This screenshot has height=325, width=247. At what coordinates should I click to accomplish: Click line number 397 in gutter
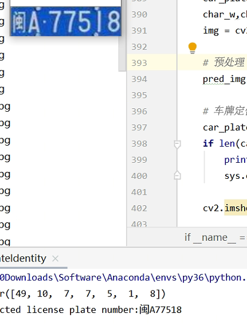pyautogui.click(x=139, y=127)
